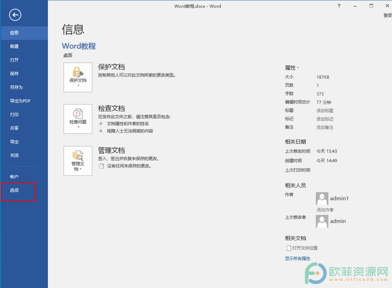Screen dimensions: 392x288
Task: Click 文档属性和作者的姓名 bullet item
Action: tap(128, 124)
